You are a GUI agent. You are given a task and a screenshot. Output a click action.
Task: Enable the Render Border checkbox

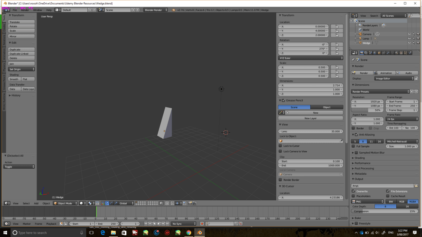[280, 180]
